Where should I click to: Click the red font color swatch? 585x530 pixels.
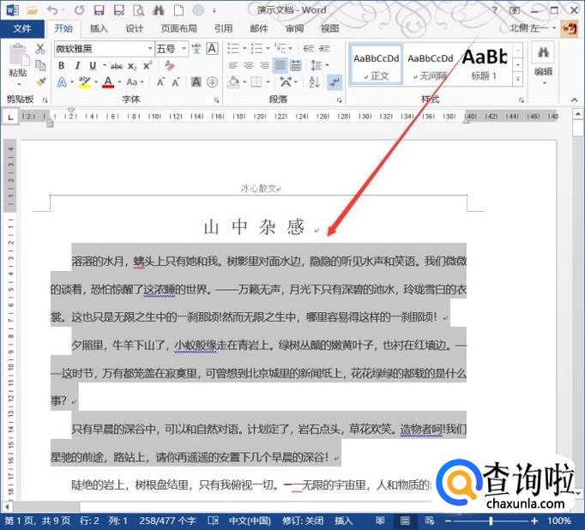point(108,82)
